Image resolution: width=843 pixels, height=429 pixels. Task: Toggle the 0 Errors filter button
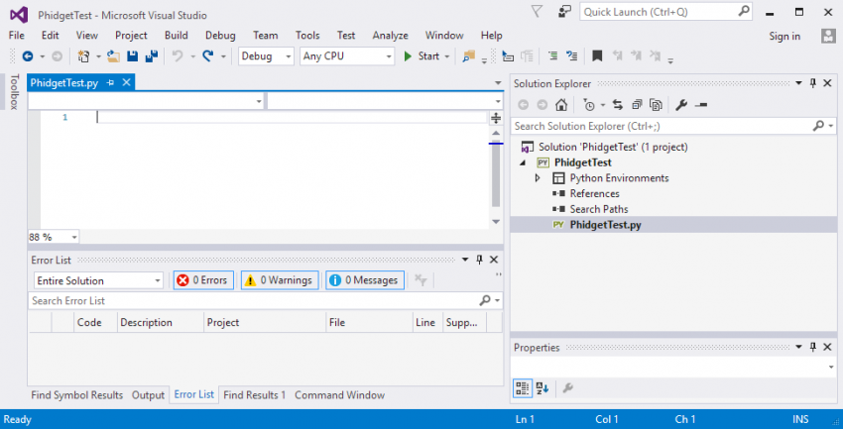click(203, 280)
